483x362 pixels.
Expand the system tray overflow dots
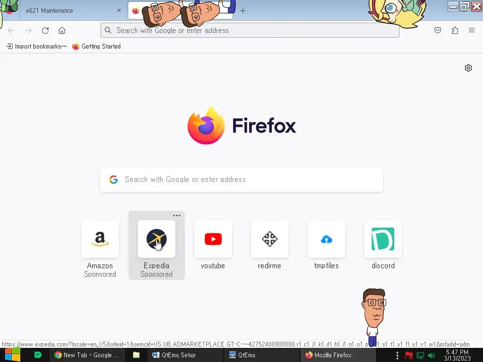pos(397,355)
